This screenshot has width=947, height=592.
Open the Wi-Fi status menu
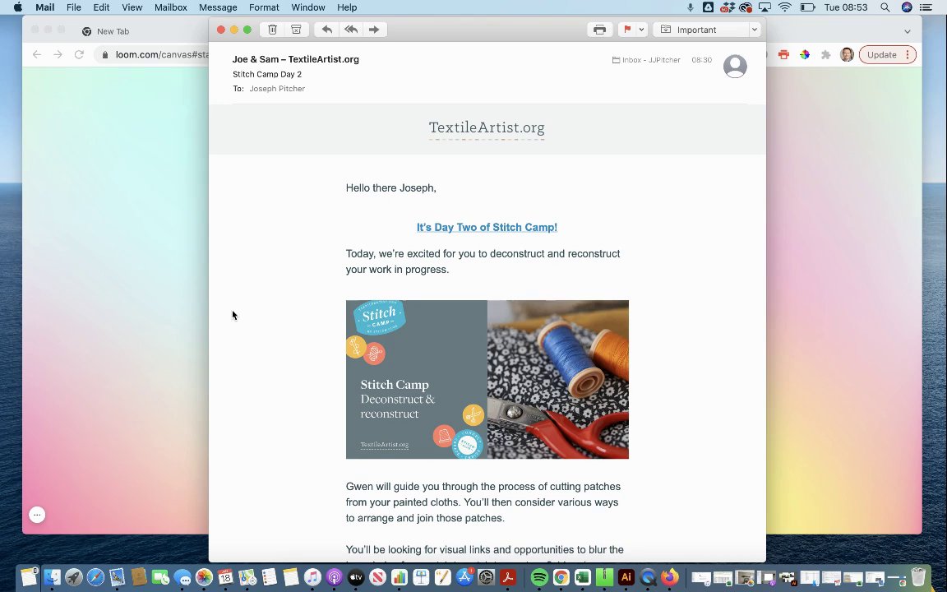coord(785,7)
